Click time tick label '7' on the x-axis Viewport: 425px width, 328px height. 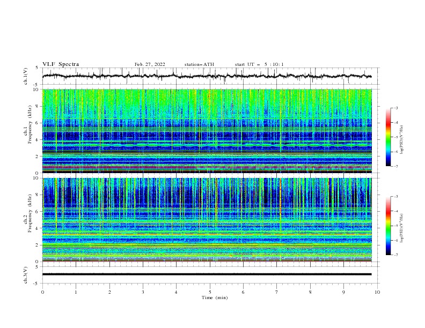(x=277, y=292)
